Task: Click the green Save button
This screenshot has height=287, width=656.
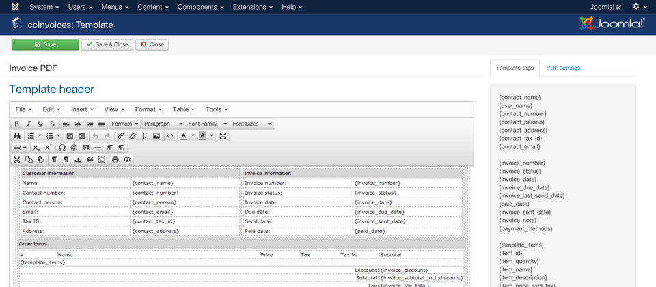Action: click(45, 44)
